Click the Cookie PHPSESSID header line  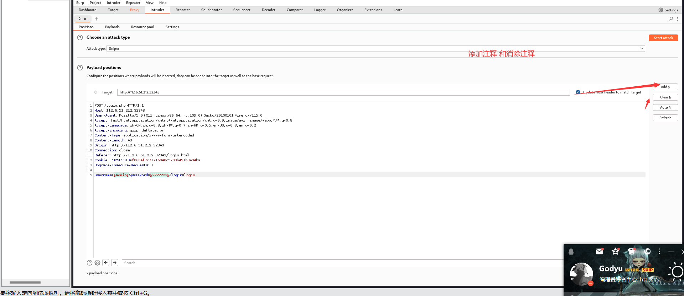(x=147, y=160)
